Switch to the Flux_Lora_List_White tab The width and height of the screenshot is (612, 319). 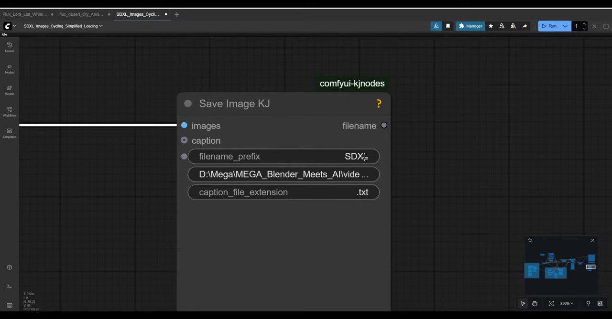tap(25, 14)
